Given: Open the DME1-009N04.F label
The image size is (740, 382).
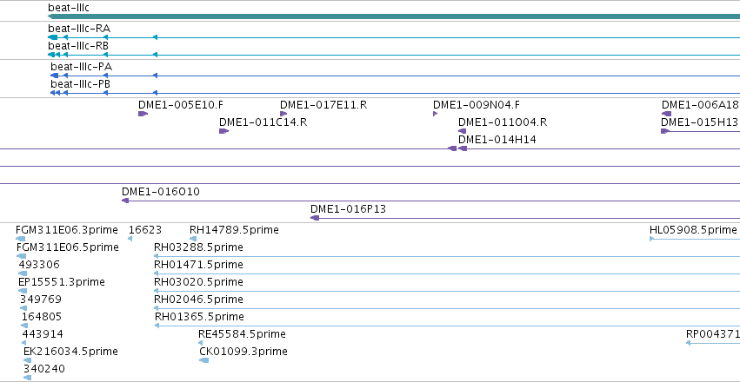Looking at the screenshot, I should [477, 105].
